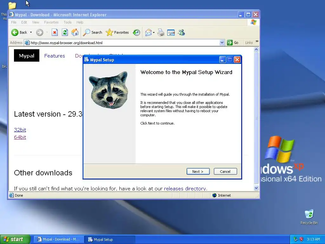The image size is (325, 244).
Task: Click the vertical scrollbar thumb in IE
Action: coord(256,118)
